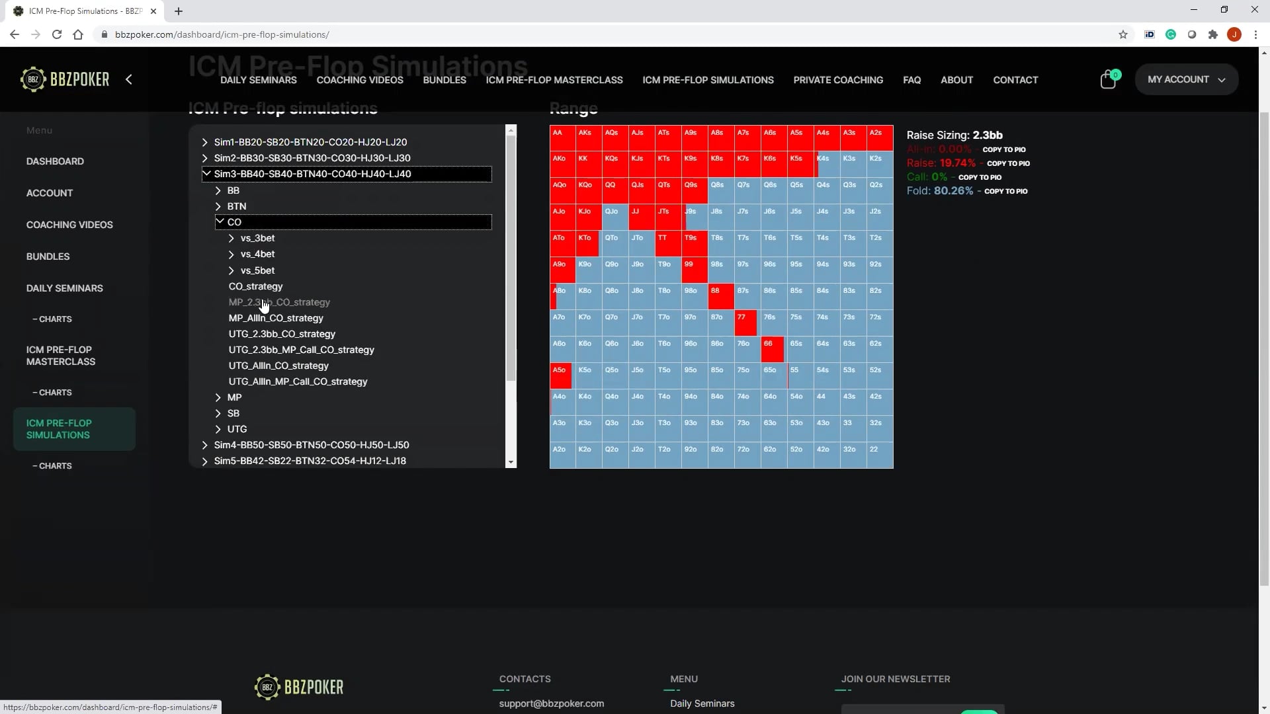The height and width of the screenshot is (714, 1270).
Task: Open the shopping cart icon
Action: pos(1108,80)
